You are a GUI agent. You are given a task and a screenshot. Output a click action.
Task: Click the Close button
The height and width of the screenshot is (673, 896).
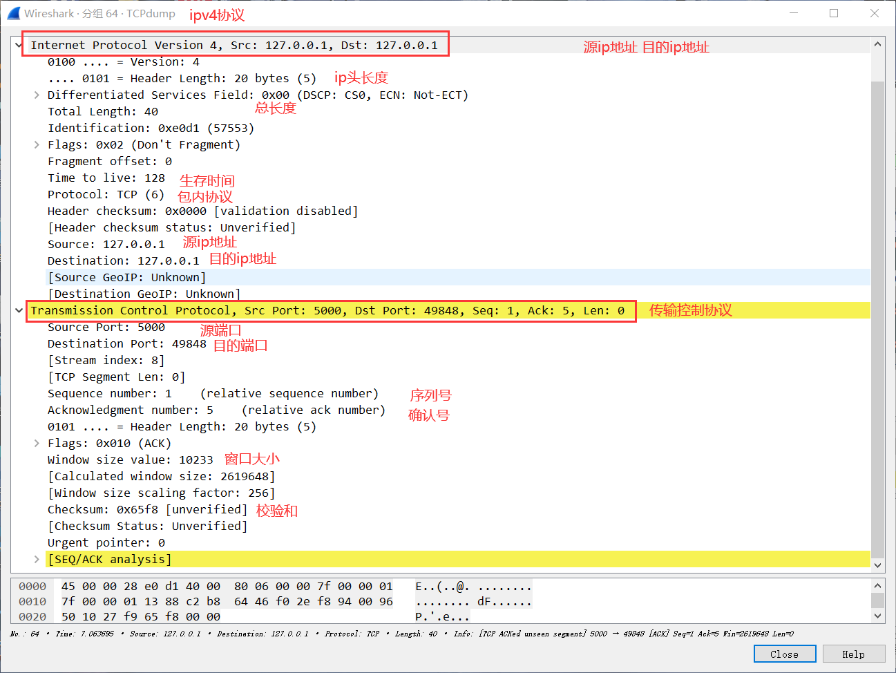[x=784, y=654]
